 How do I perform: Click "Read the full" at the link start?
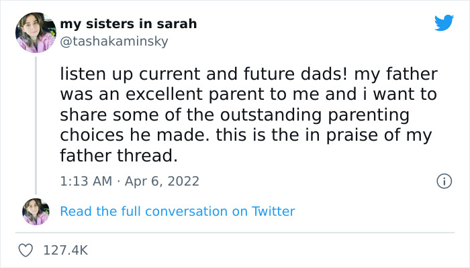tap(91, 212)
